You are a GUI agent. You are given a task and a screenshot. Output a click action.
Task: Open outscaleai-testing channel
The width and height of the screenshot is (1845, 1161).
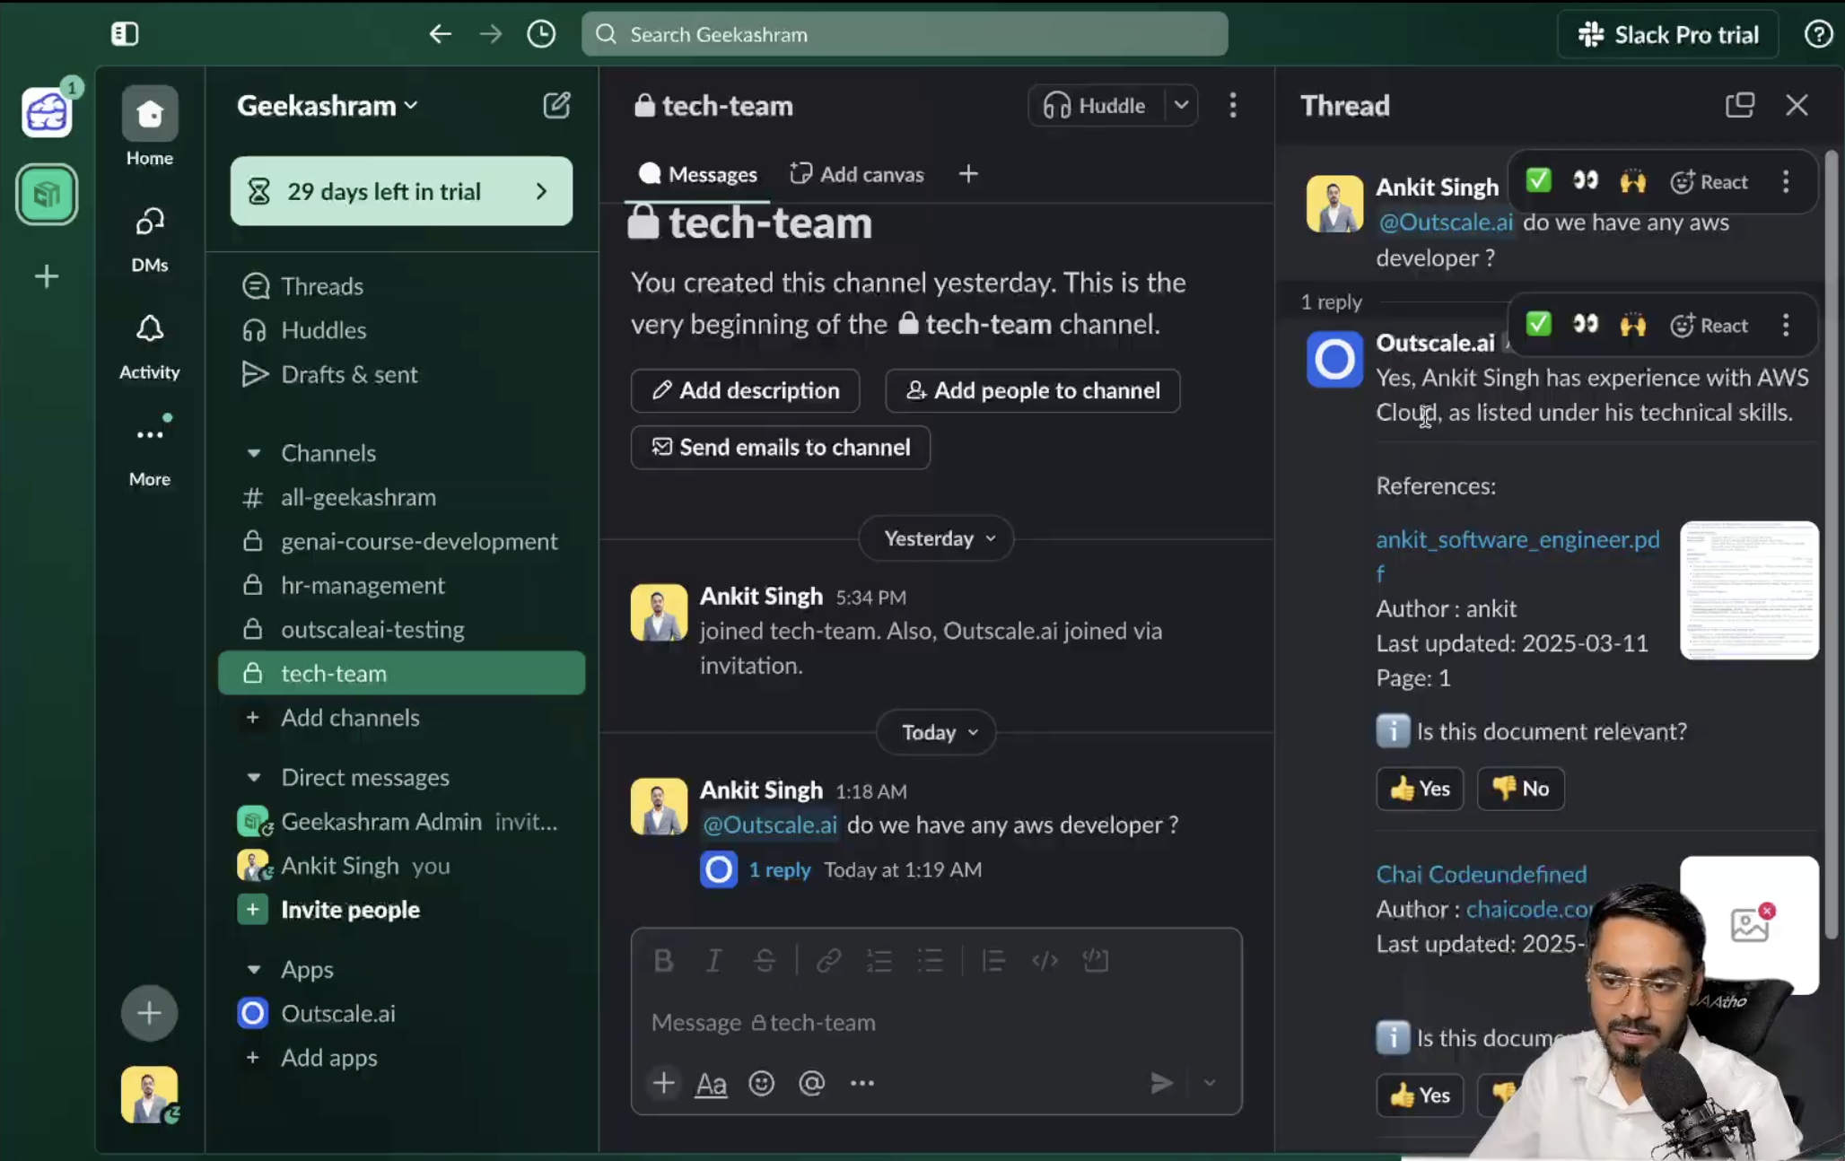(401, 629)
